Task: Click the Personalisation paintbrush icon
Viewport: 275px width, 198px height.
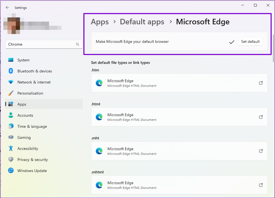Action: click(x=11, y=93)
